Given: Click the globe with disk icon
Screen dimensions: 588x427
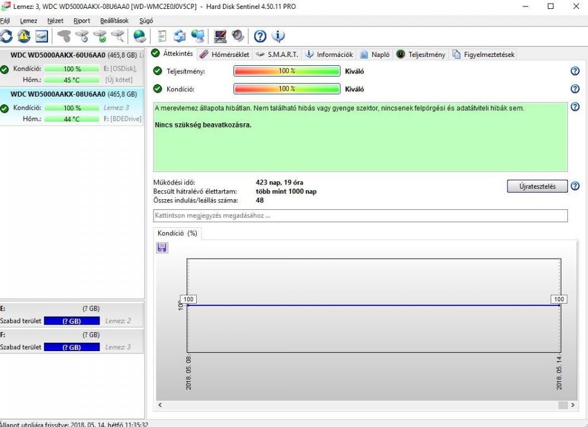Looking at the screenshot, I should click(139, 36).
